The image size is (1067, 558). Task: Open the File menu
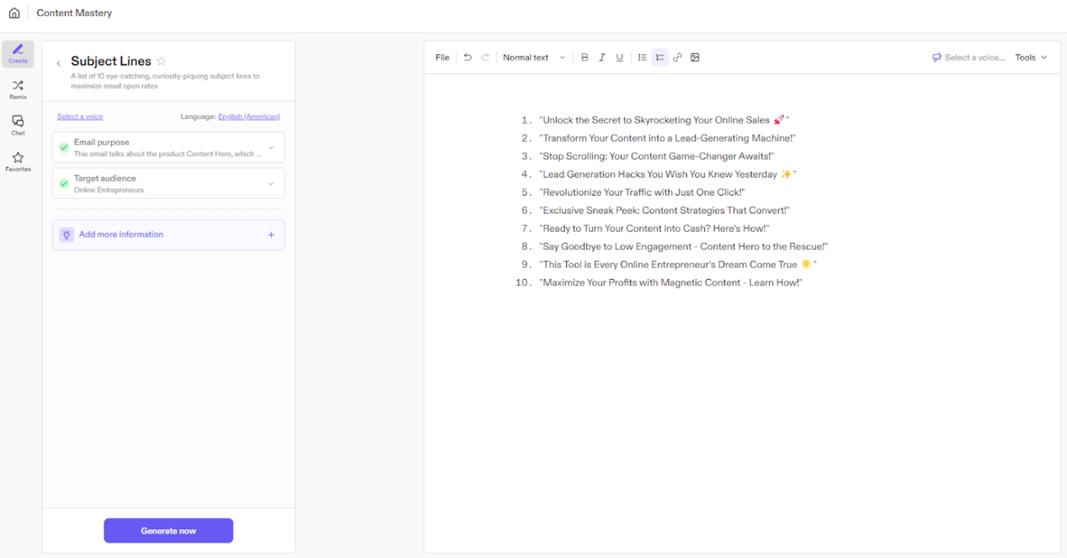point(443,57)
